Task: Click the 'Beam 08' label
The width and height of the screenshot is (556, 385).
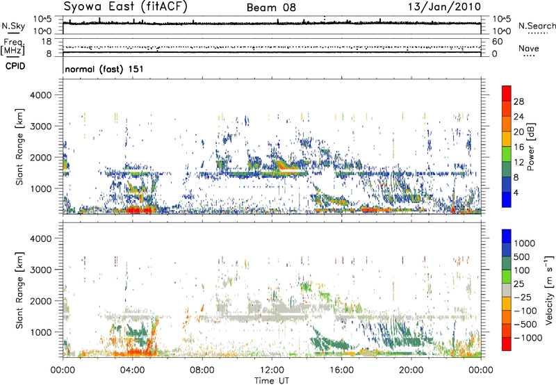Action: pyautogui.click(x=271, y=8)
